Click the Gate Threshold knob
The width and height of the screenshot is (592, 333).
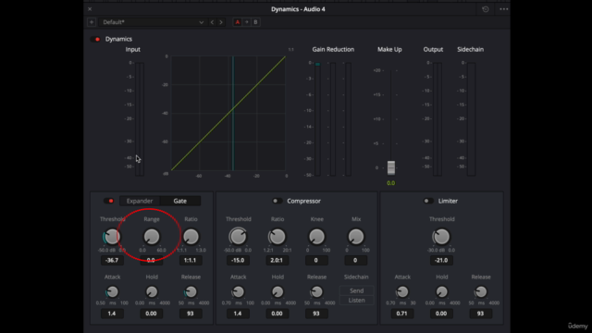pos(112,237)
